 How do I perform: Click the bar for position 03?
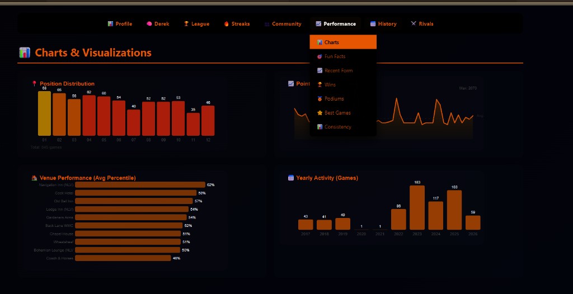pos(74,117)
